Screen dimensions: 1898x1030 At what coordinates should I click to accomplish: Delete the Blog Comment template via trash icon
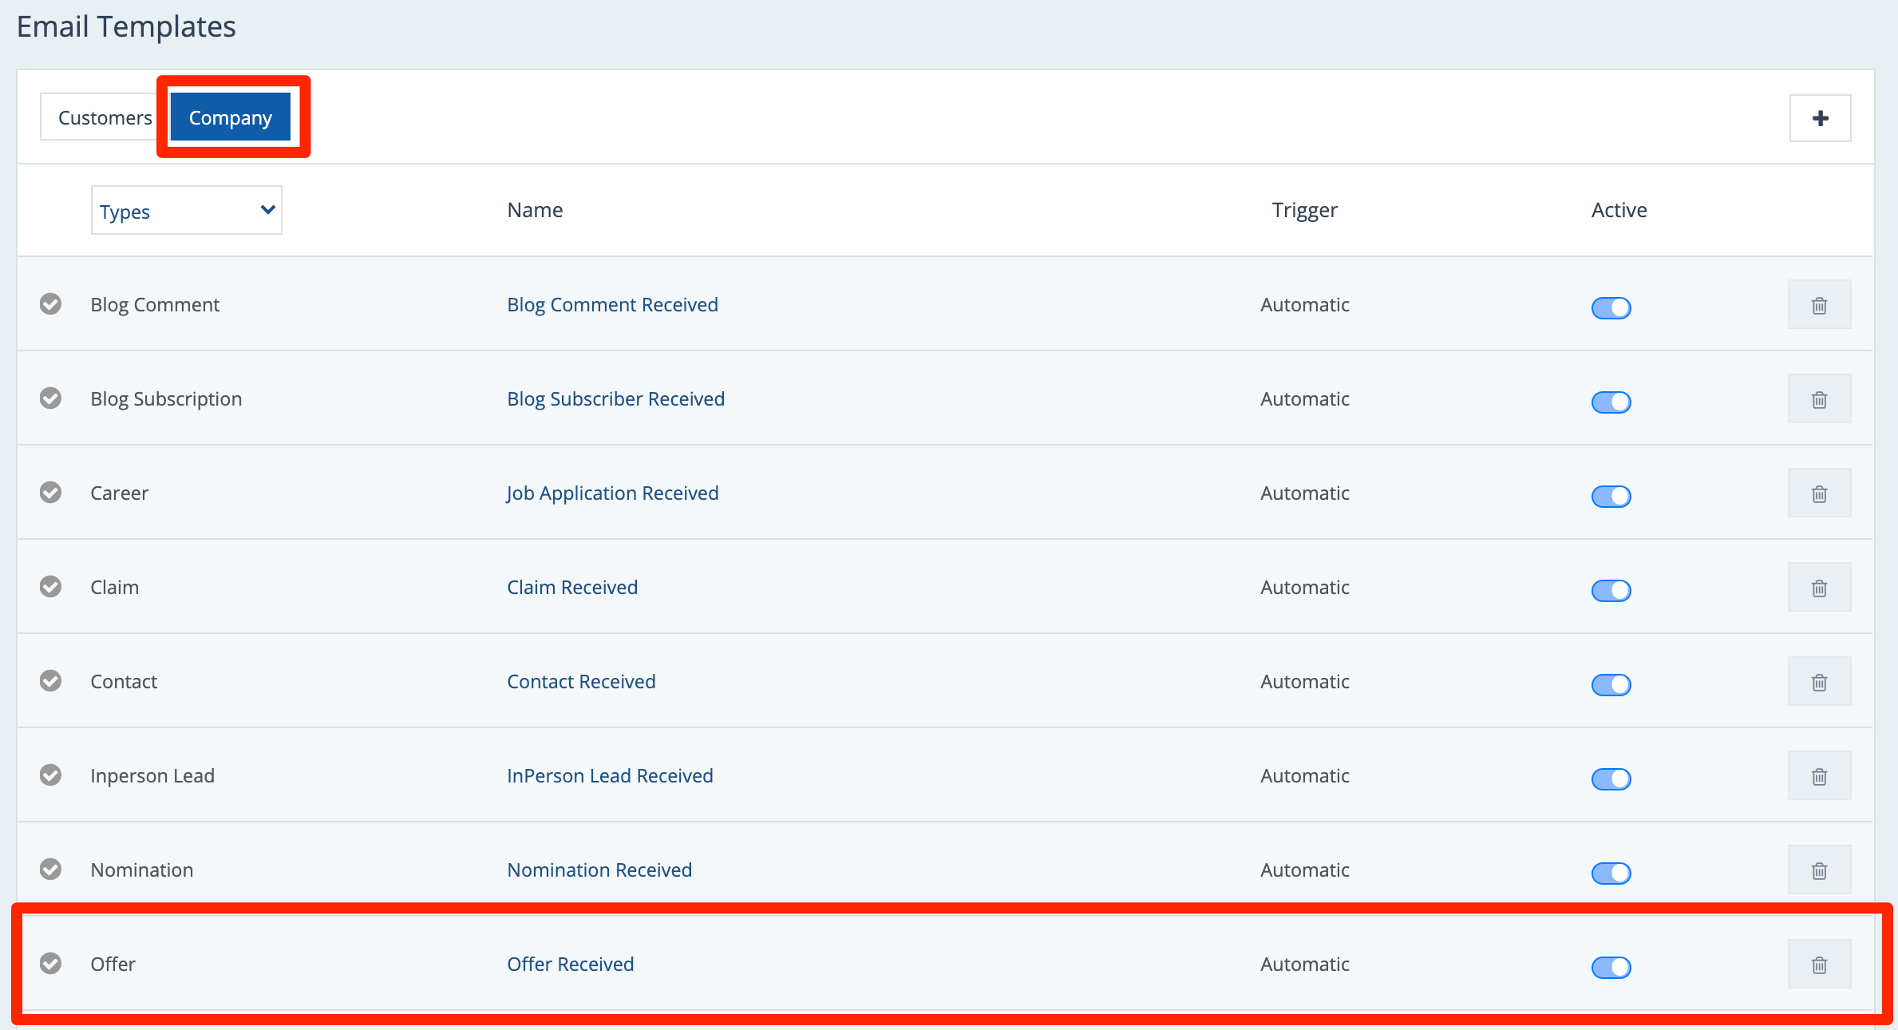pos(1819,305)
